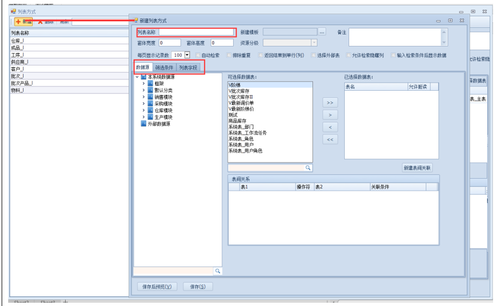This screenshot has width=498, height=306.
Task: Click the 默认分类 module icon
Action: click(x=150, y=90)
